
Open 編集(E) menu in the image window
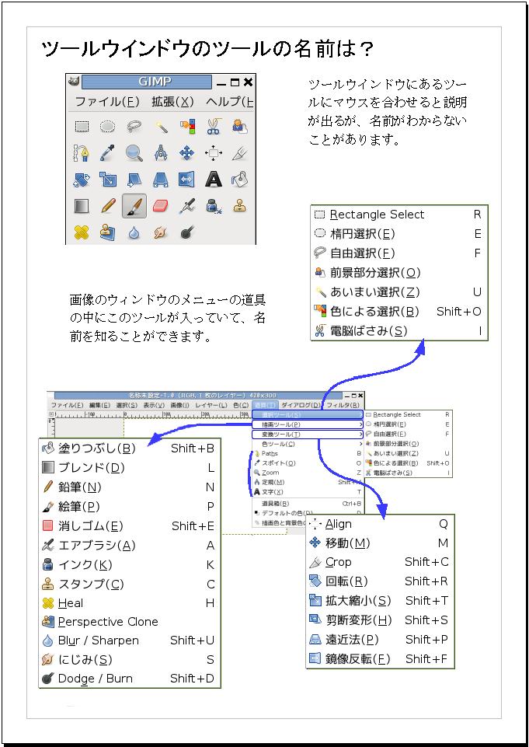click(x=99, y=405)
